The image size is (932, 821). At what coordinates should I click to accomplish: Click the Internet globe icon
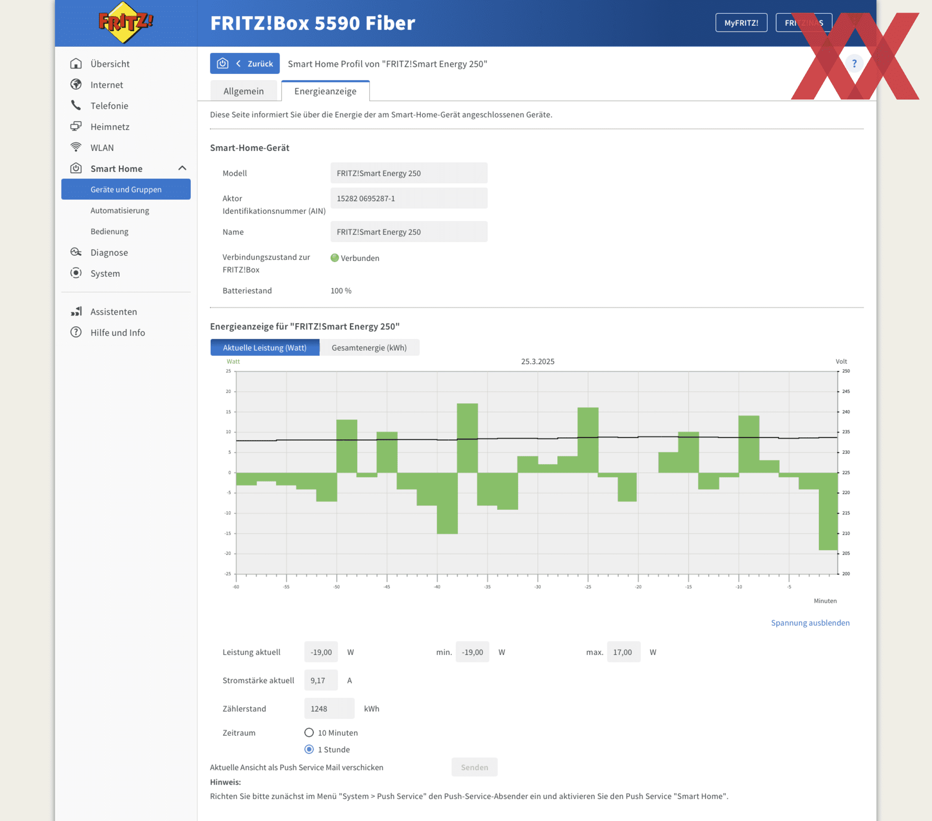coord(76,84)
